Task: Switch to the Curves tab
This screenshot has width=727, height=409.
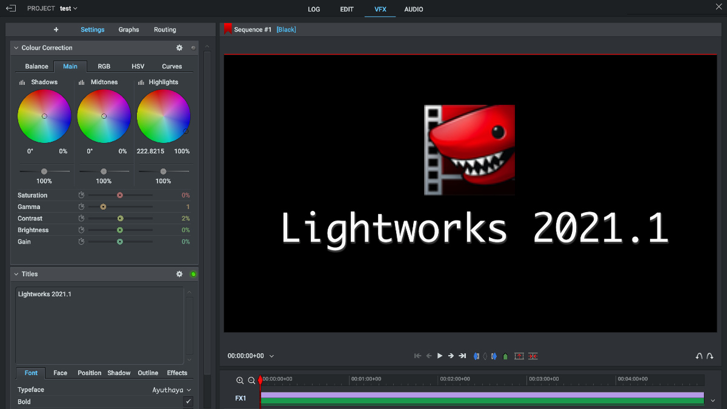Action: [171, 66]
